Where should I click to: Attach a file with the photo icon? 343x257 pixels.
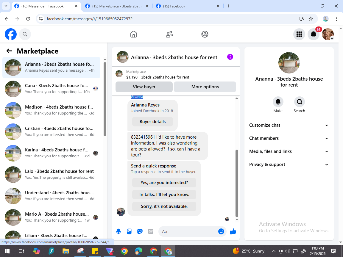point(129,231)
